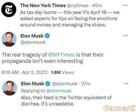Click the verified badge on the main tweet
The height and width of the screenshot is (112, 136).
click(x=47, y=36)
